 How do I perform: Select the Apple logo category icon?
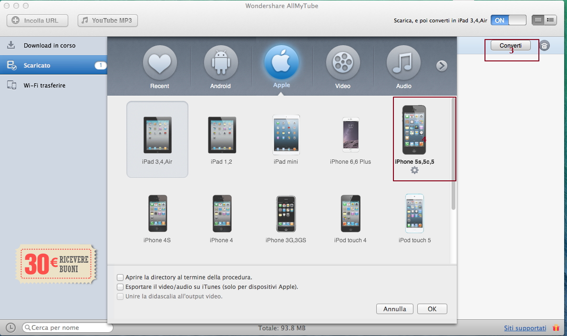click(281, 62)
